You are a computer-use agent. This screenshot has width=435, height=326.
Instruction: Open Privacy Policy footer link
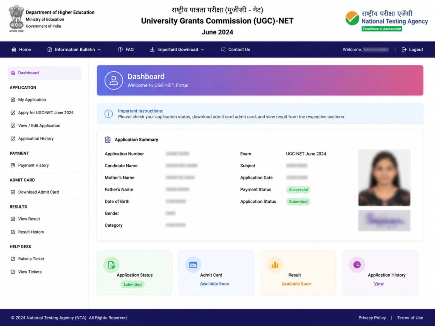pos(372,318)
